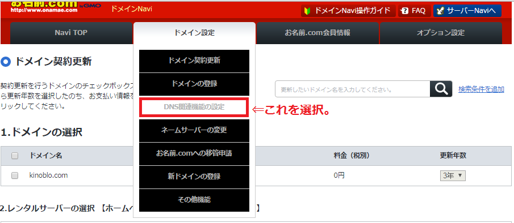514x223 pixels.
Task: Choose ネームサーバーの変更 menu entry
Action: pyautogui.click(x=194, y=130)
